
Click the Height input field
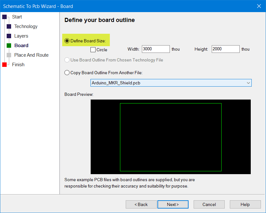point(225,49)
